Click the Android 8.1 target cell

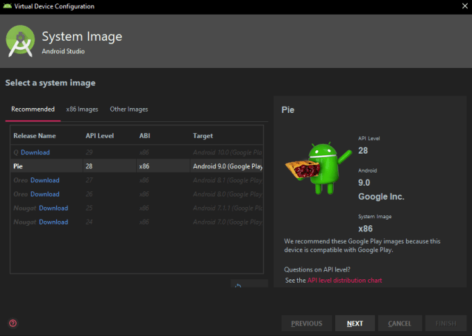tap(227, 180)
